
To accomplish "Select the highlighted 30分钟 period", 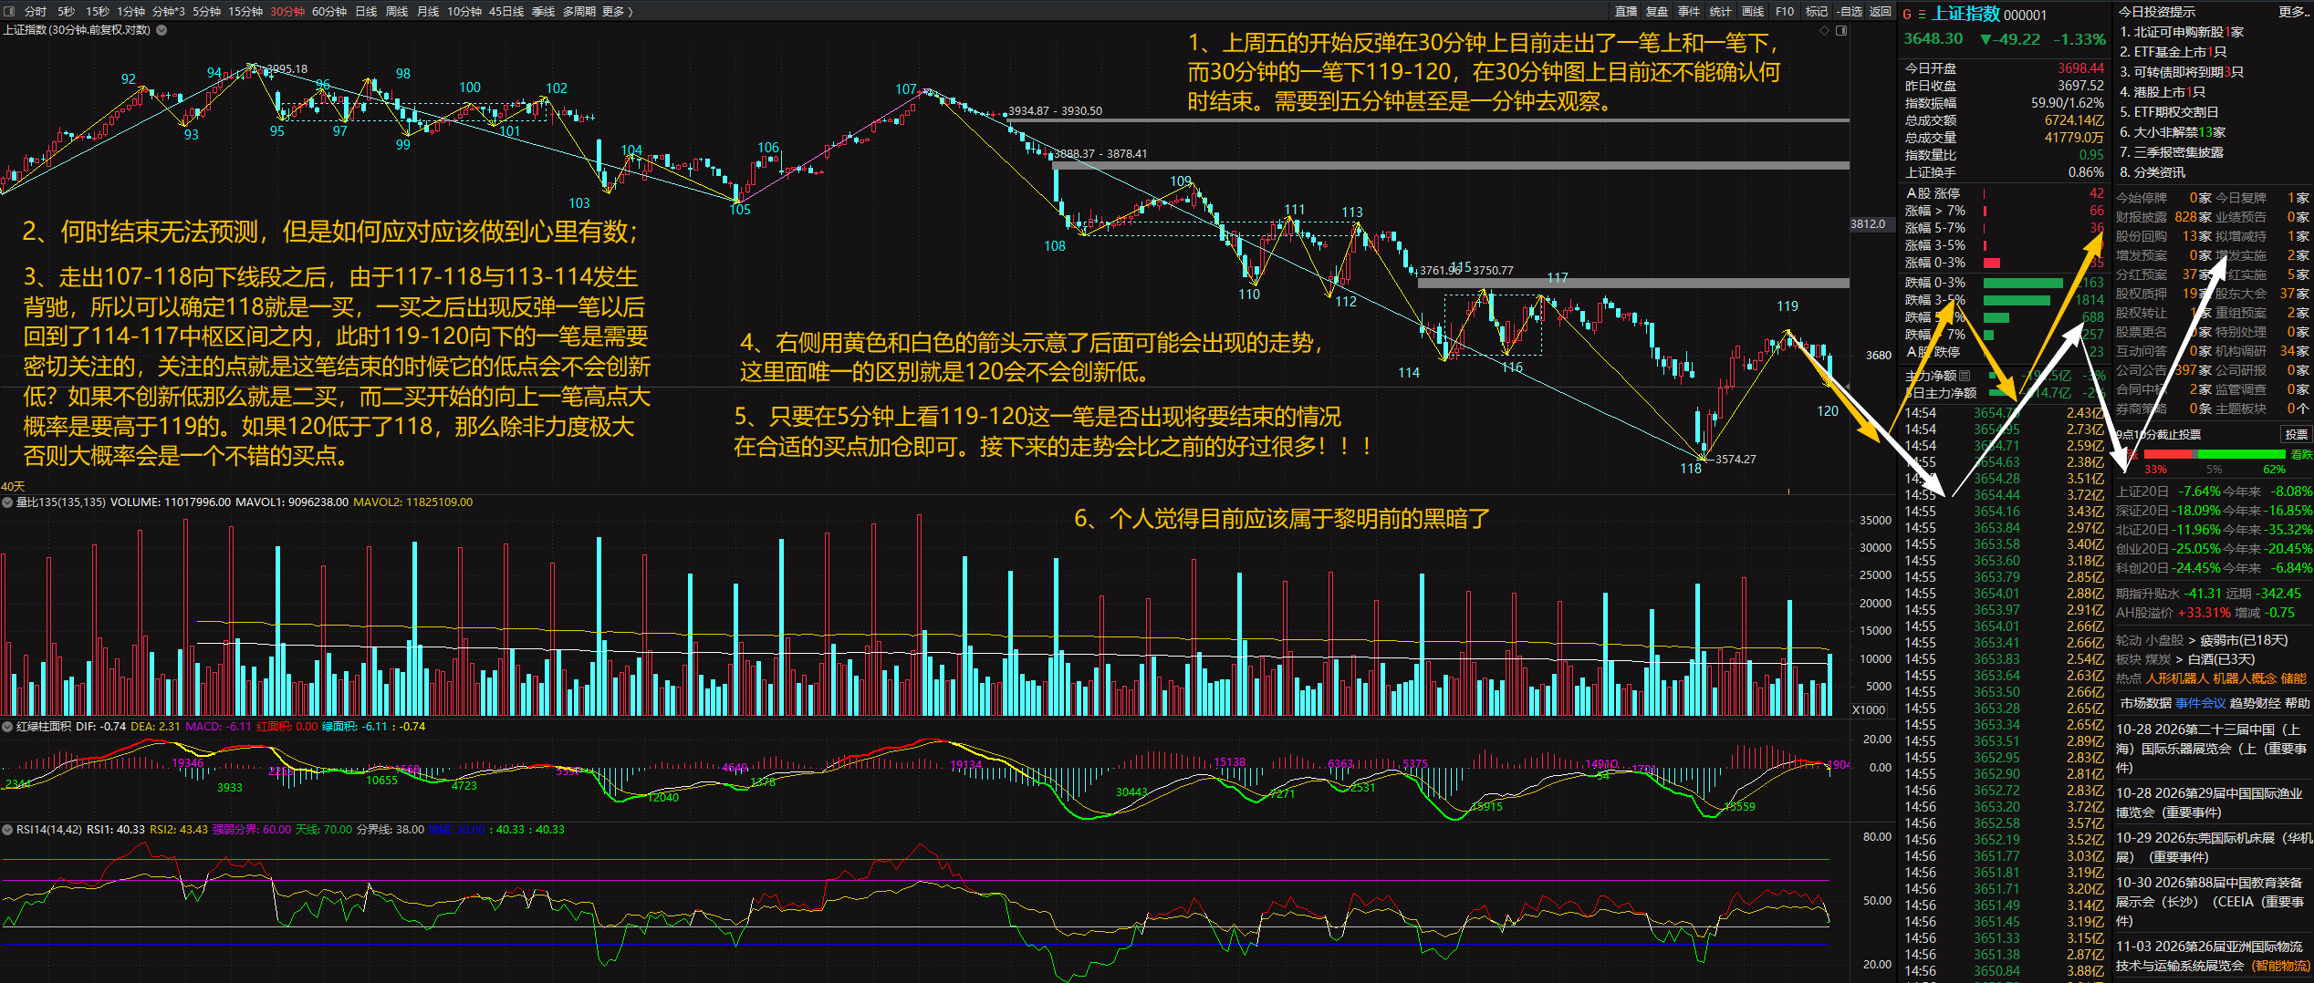I will tap(287, 11).
